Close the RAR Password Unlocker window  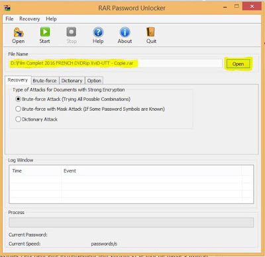click(252, 7)
